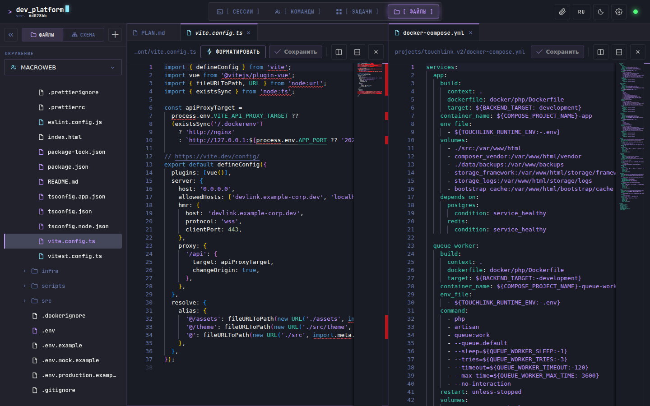Viewport: 650px width, 406px height.
Task: Open package.json file
Action: (63, 167)
